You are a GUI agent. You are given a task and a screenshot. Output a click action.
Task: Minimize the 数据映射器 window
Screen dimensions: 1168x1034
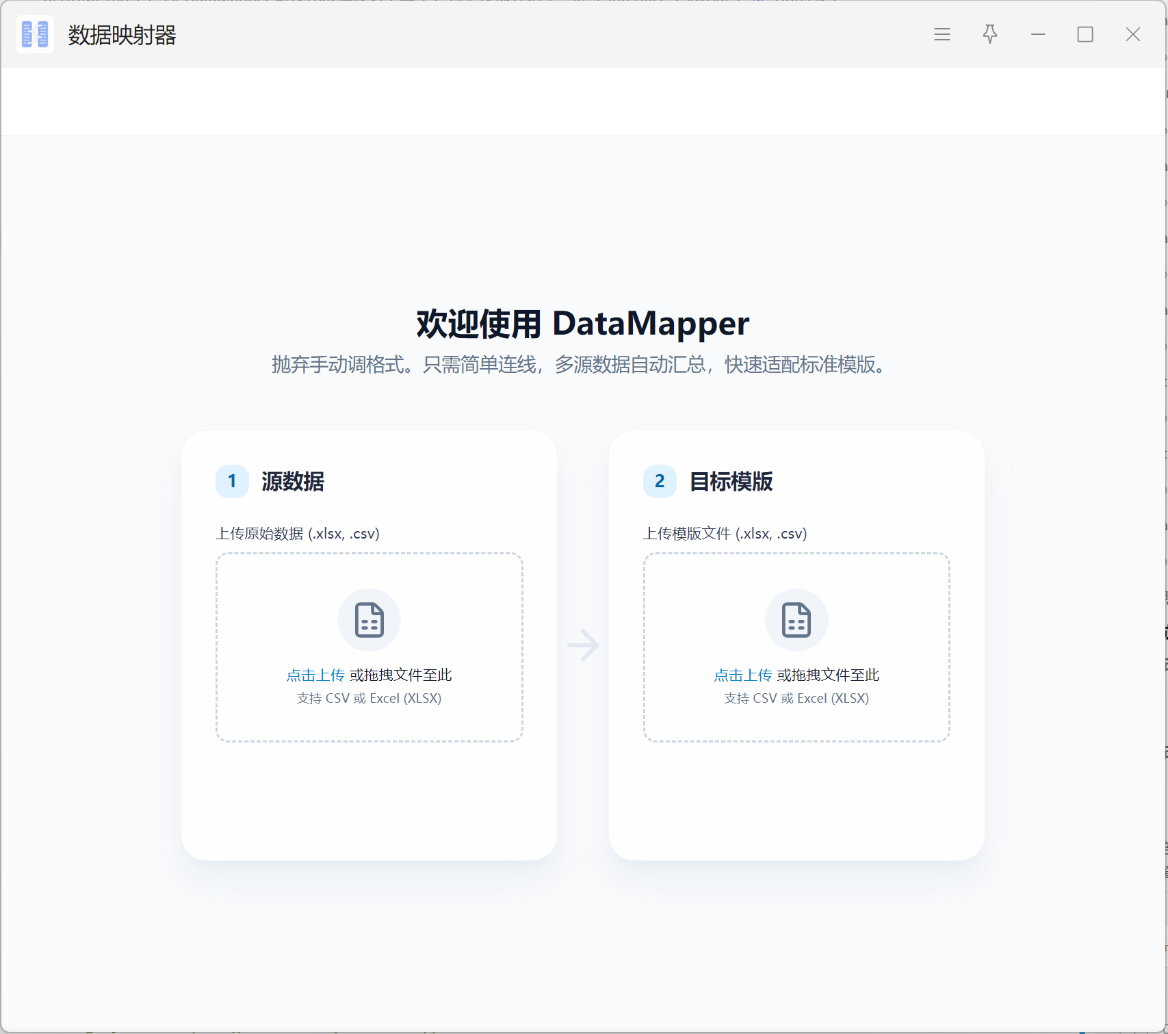(x=1037, y=34)
